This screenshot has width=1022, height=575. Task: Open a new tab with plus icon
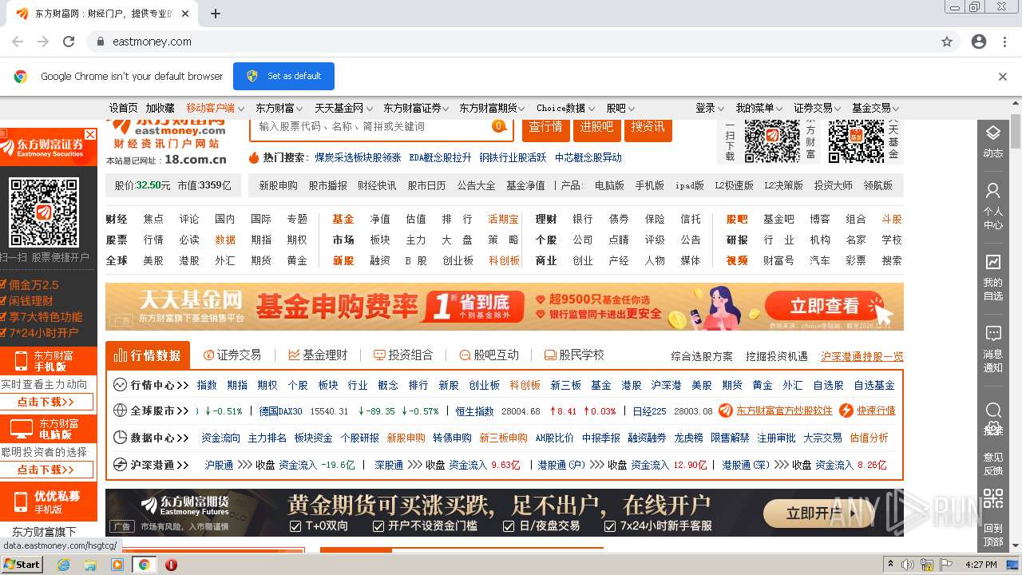[216, 14]
